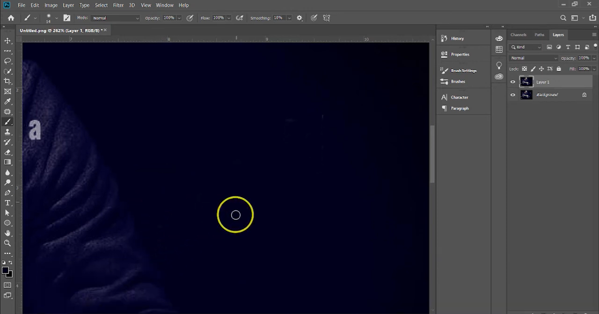Image resolution: width=599 pixels, height=314 pixels.
Task: Hide the Background layer eye
Action: pyautogui.click(x=513, y=95)
